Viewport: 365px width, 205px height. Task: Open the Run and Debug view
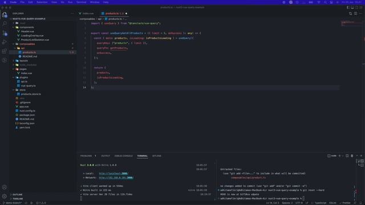[x=5, y=42]
